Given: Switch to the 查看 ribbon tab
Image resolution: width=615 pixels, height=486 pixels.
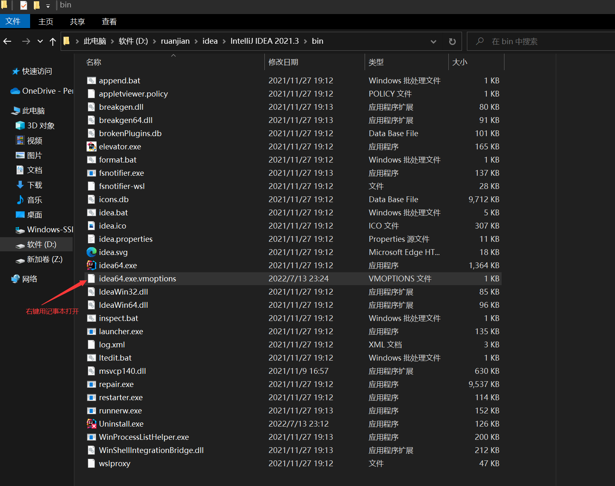Looking at the screenshot, I should click(109, 21).
